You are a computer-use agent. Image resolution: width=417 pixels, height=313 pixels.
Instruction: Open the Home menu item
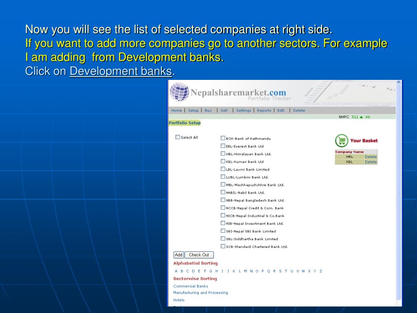pyautogui.click(x=177, y=110)
